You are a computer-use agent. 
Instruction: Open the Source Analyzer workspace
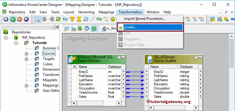coord(67,28)
